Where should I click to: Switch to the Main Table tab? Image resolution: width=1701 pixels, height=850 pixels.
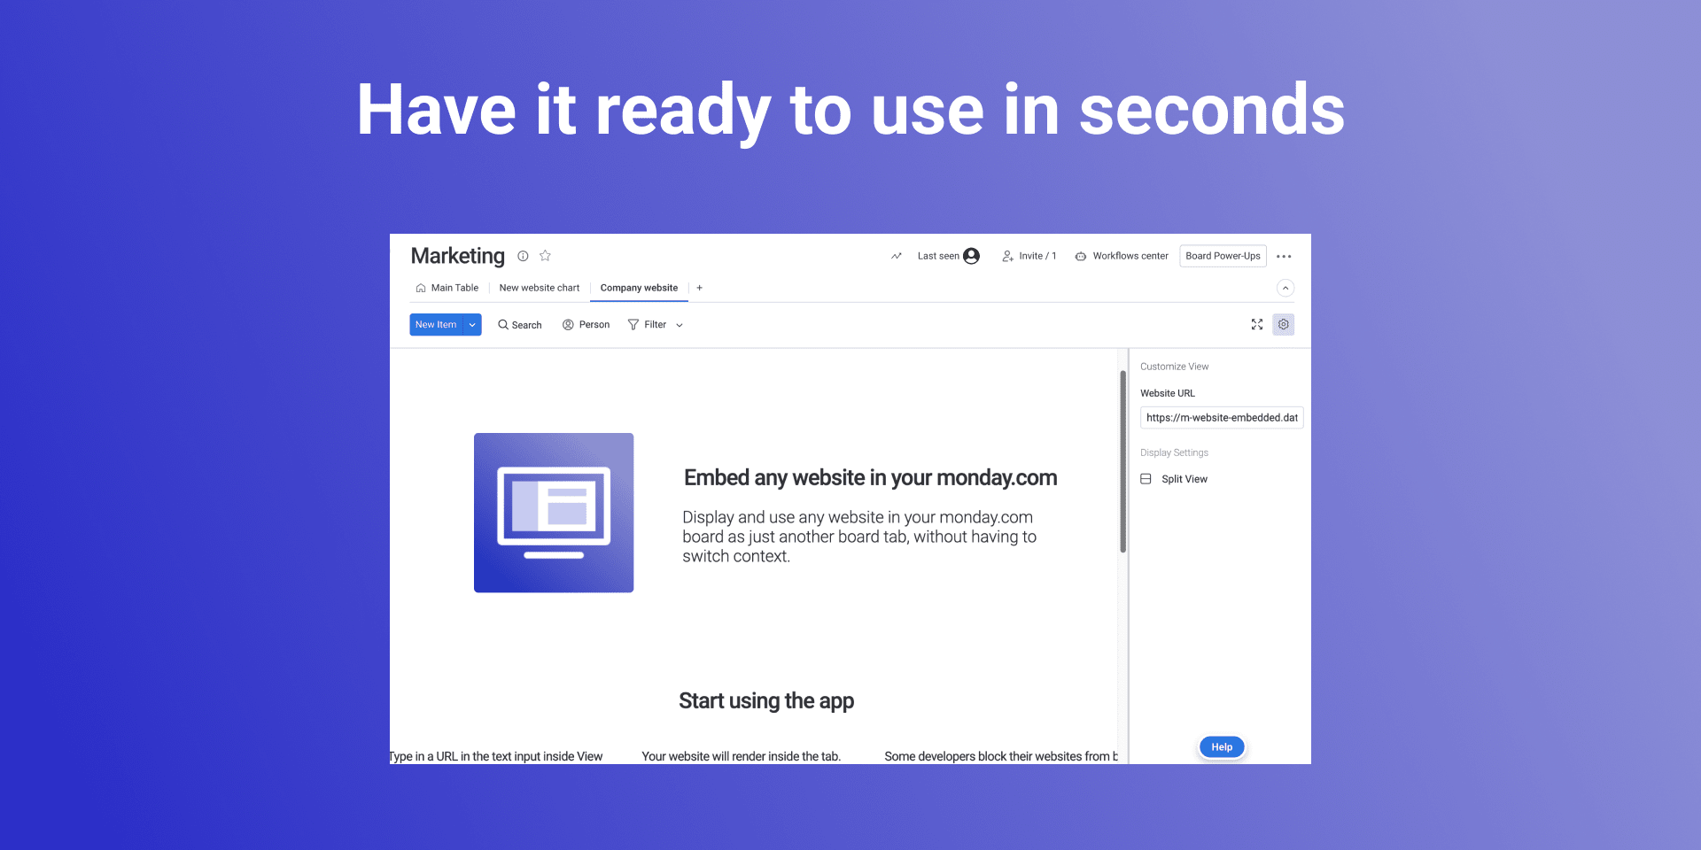point(447,288)
